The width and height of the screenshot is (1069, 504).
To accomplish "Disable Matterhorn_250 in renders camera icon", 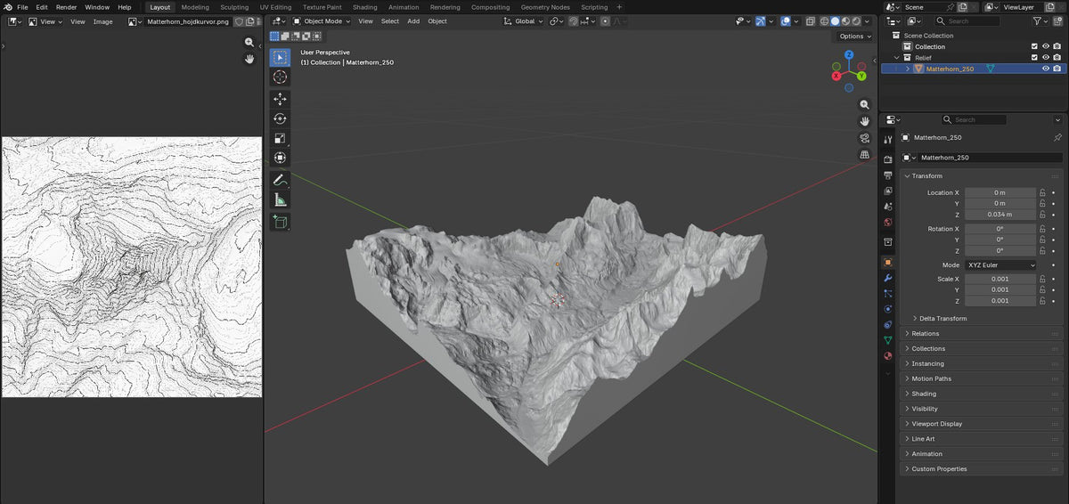I will pos(1057,69).
